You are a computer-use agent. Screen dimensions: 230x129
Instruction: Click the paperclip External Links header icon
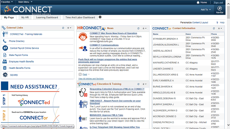click(4, 28)
